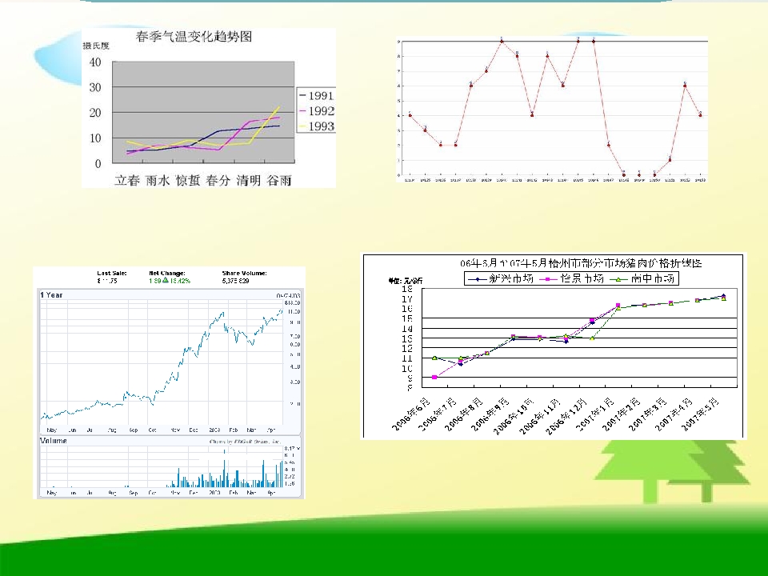Click the 立春 axis label

point(128,180)
